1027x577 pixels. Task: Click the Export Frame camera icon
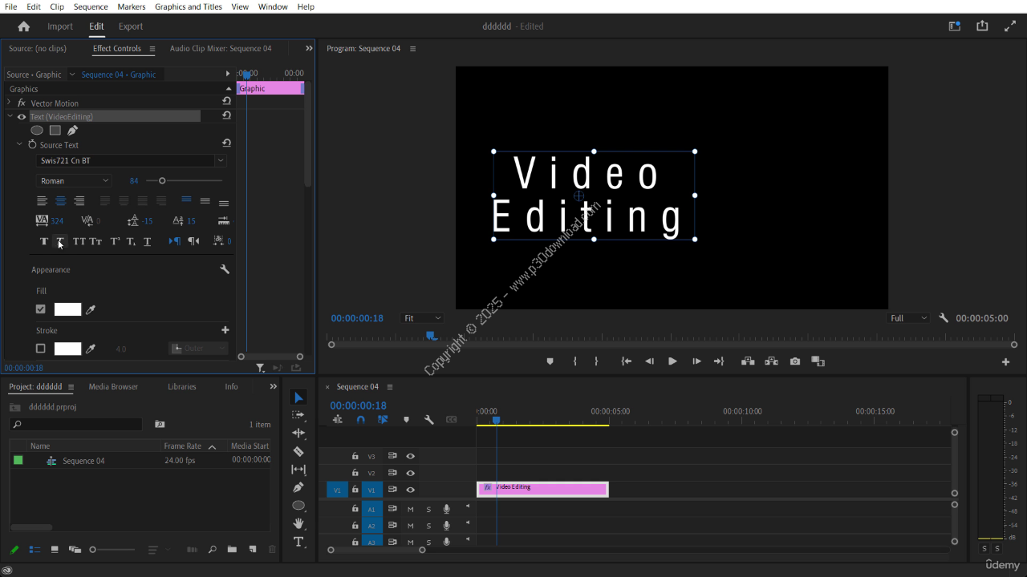pyautogui.click(x=794, y=361)
